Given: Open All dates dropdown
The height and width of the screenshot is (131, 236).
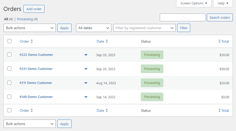Looking at the screenshot, I should point(94,28).
